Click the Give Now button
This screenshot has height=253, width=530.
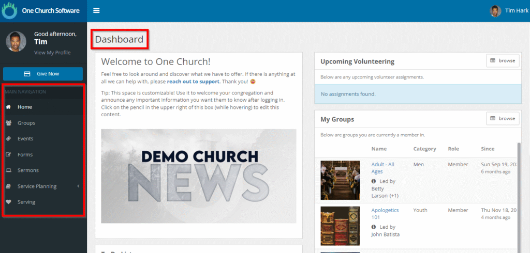click(x=43, y=74)
